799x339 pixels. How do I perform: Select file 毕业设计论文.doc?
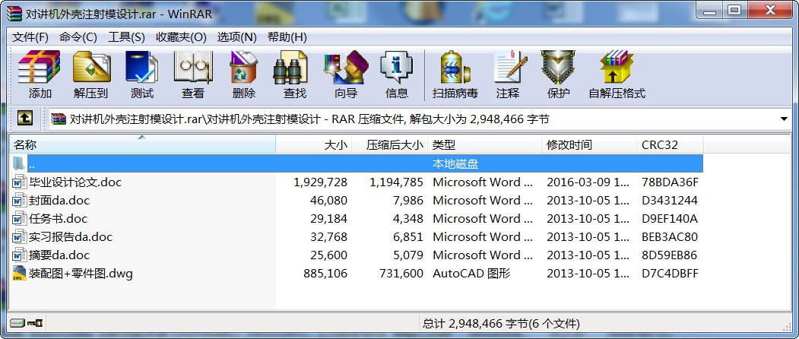pos(75,182)
